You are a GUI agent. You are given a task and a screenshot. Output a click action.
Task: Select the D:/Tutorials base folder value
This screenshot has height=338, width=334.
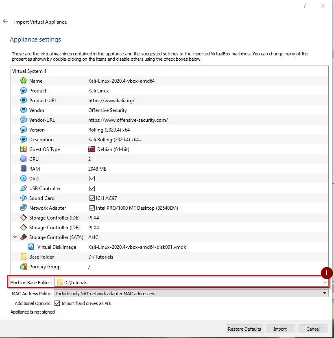pos(100,257)
